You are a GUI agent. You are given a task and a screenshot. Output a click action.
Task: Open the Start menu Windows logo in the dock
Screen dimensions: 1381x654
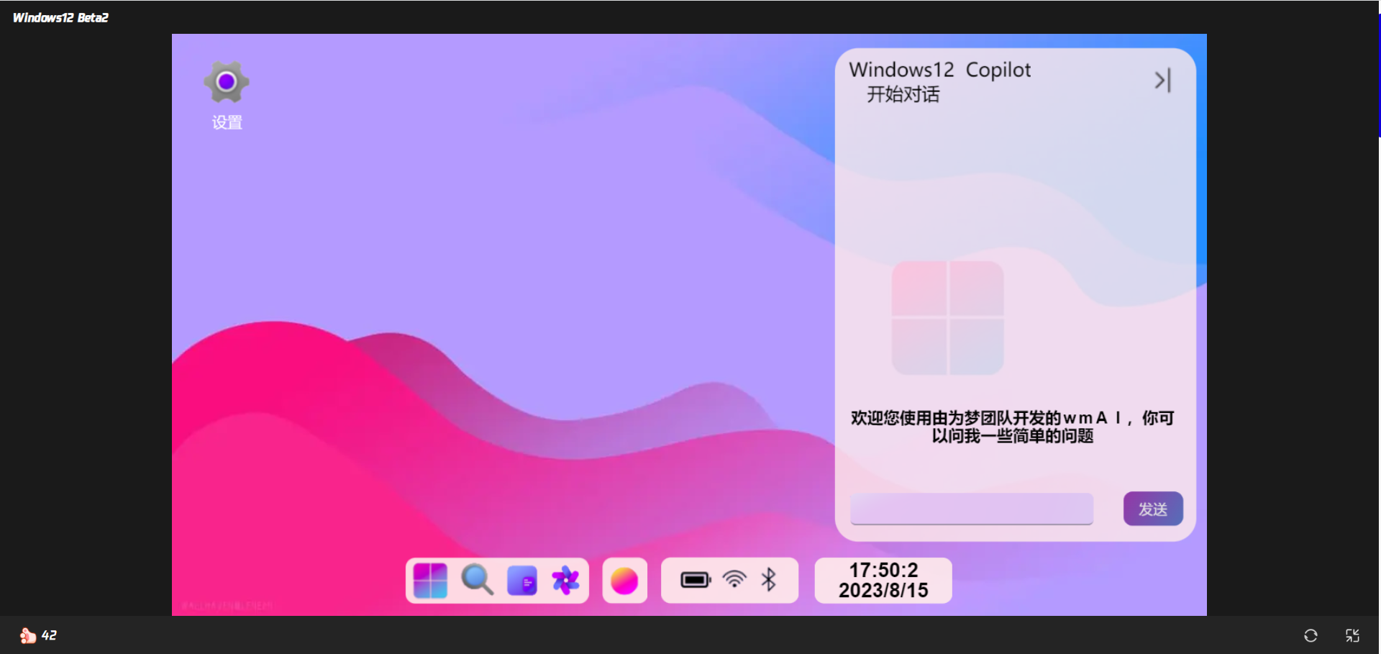(431, 581)
